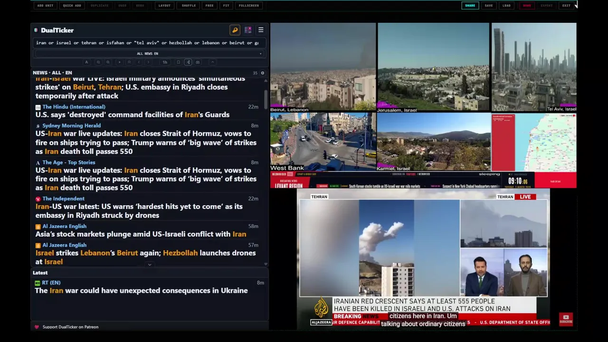Open 'U.S. says destroyed command facilities' headline
Viewport: 608px width, 342px height.
pyautogui.click(x=133, y=115)
